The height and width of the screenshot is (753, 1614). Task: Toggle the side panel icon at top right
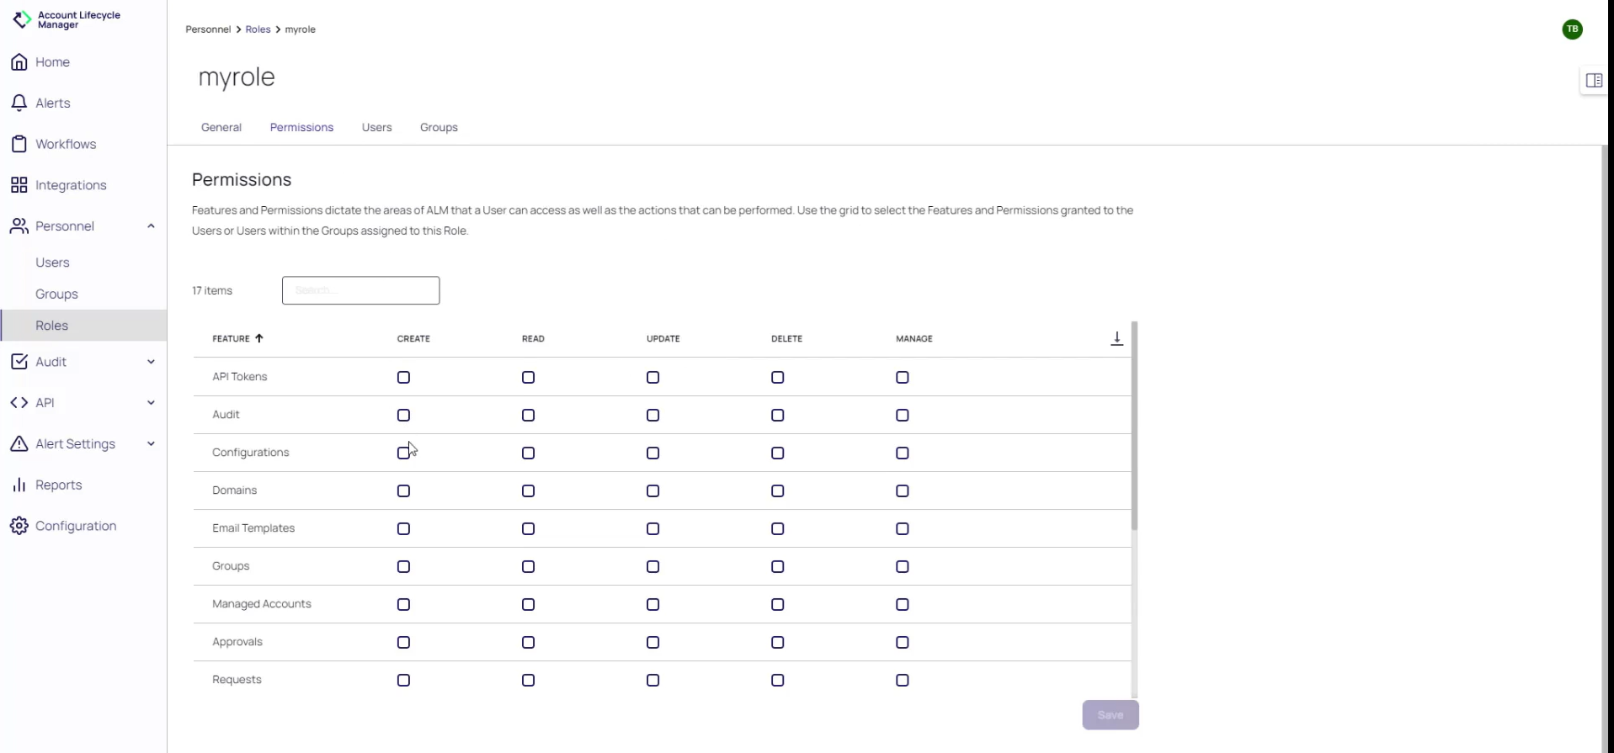pyautogui.click(x=1594, y=81)
